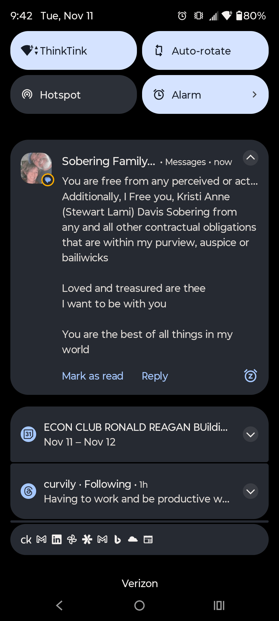Tap Mark as read
The width and height of the screenshot is (279, 621).
(92, 376)
